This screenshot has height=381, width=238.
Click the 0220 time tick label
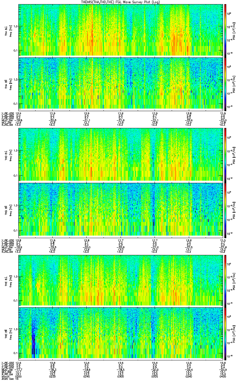[x=53, y=376]
